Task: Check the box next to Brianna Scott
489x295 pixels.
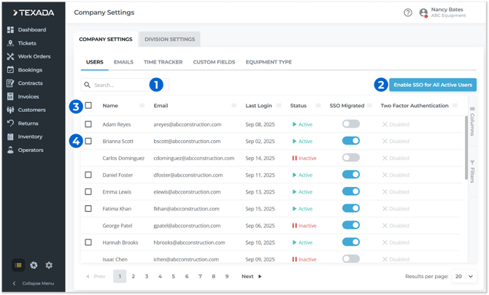Action: tap(88, 141)
